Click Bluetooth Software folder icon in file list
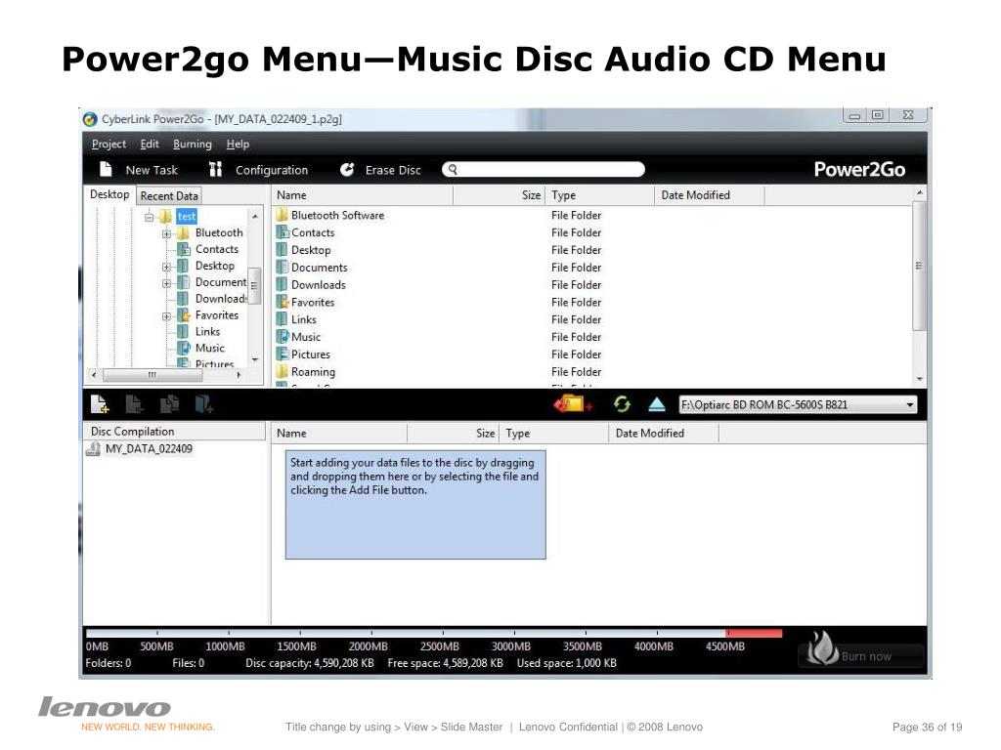 [283, 215]
